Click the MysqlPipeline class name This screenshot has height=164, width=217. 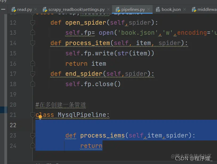[x=82, y=115]
